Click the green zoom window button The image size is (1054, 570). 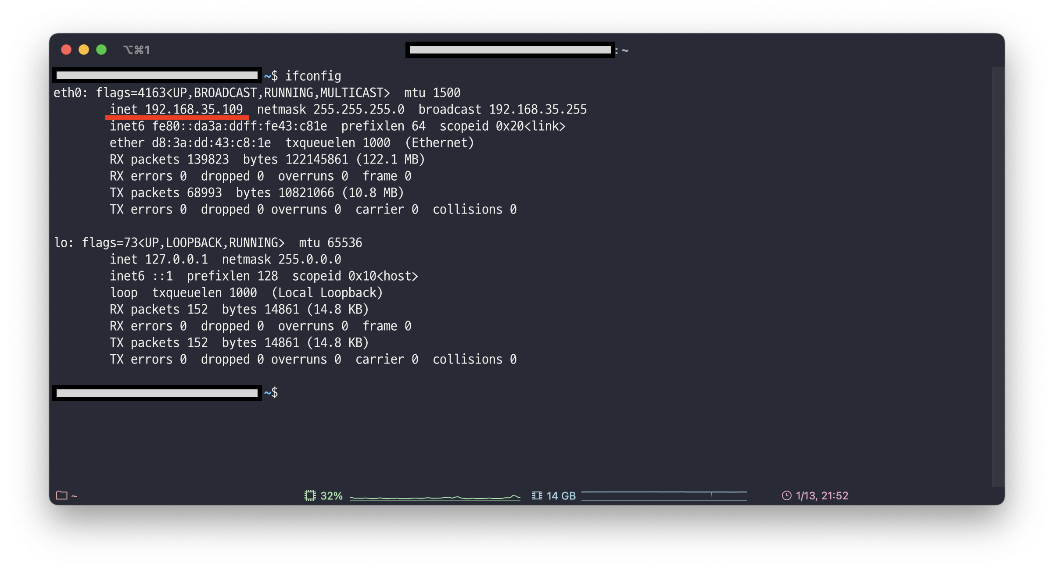click(x=101, y=50)
